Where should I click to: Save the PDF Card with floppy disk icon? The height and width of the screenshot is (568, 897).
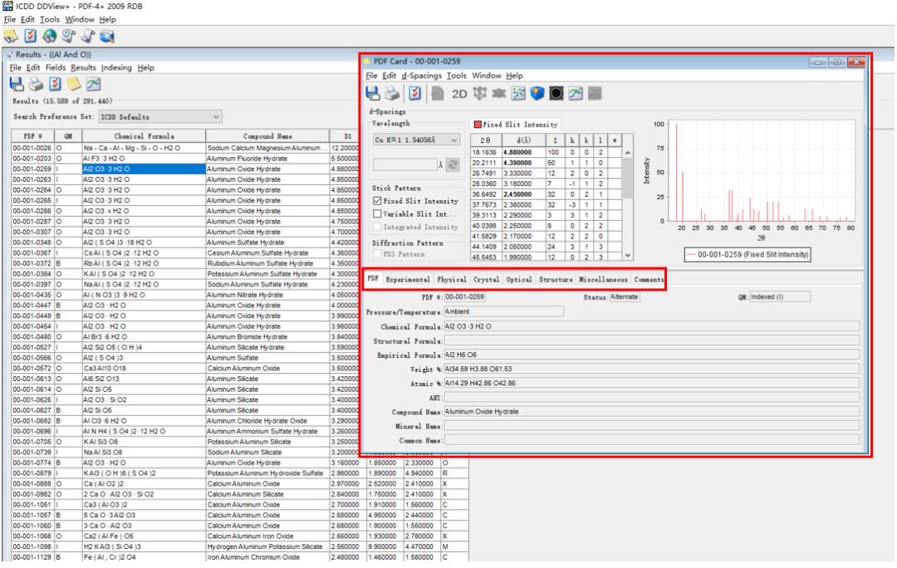click(x=373, y=93)
